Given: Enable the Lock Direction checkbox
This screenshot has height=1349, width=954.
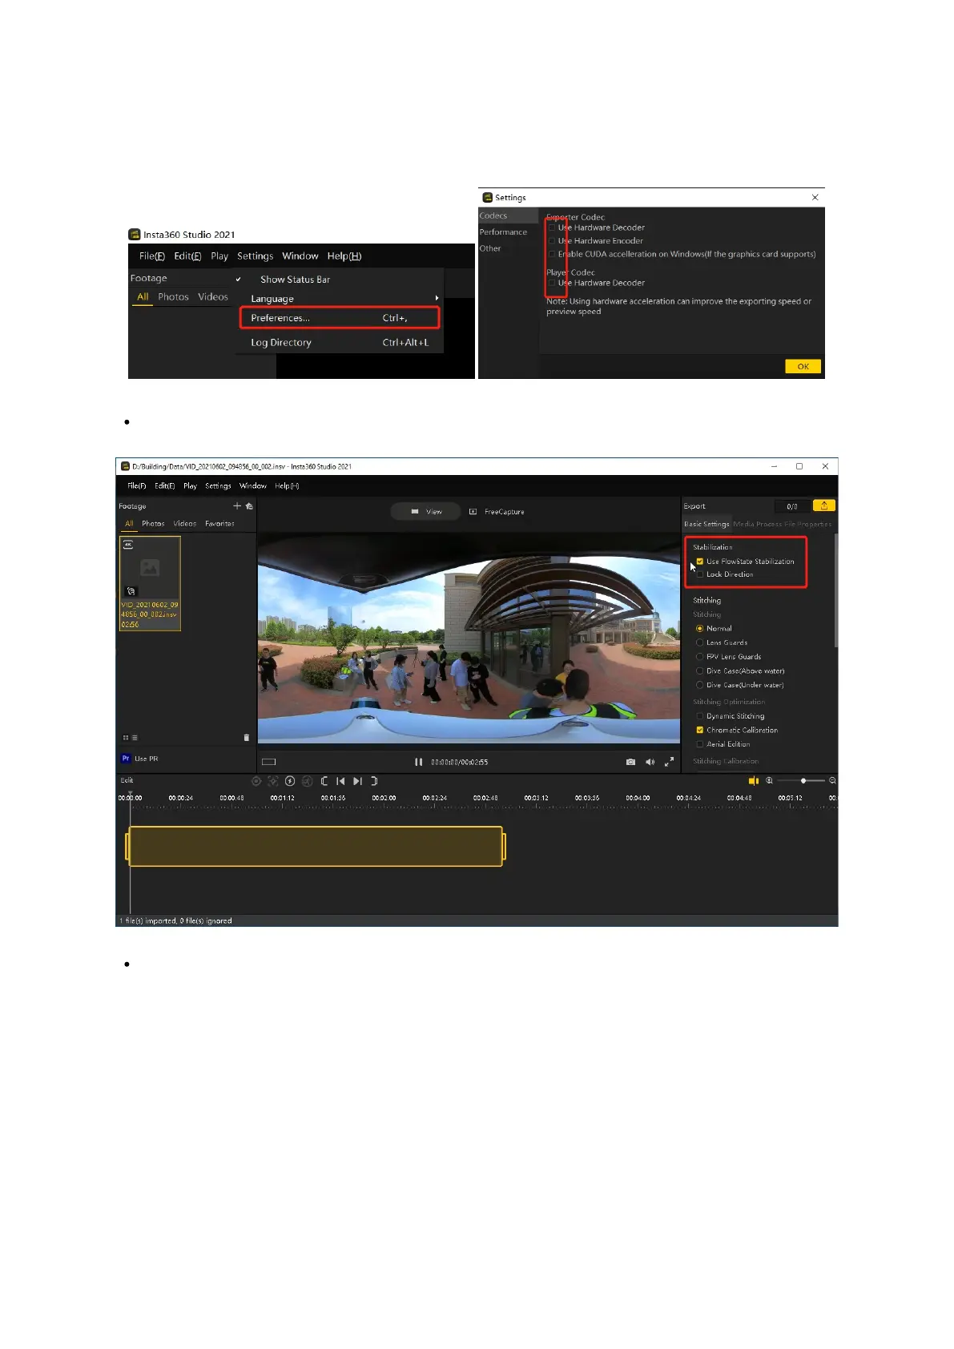Looking at the screenshot, I should pos(699,574).
